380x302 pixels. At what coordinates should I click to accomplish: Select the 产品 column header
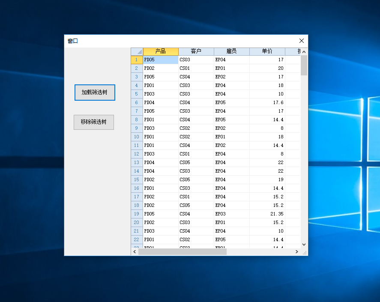tap(161, 51)
